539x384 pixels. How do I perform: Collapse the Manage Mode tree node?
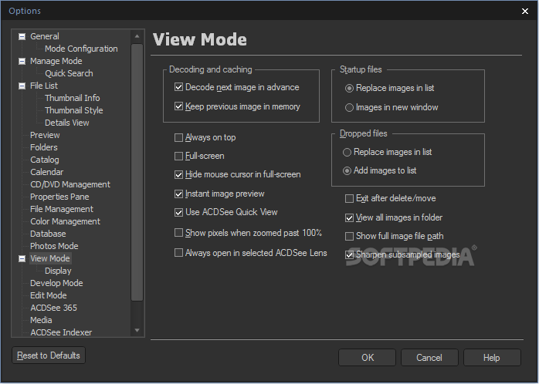click(22, 61)
